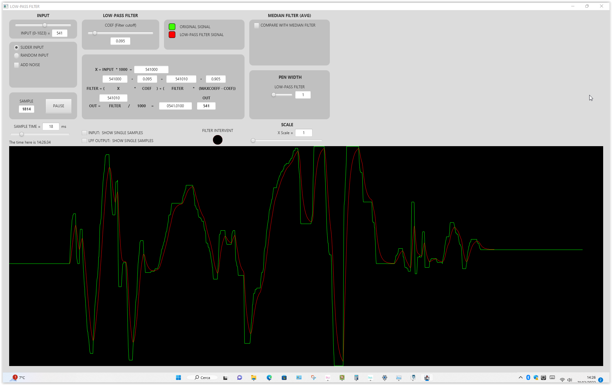Open Microsoft Store from the taskbar
The width and height of the screenshot is (612, 385).
coord(284,377)
